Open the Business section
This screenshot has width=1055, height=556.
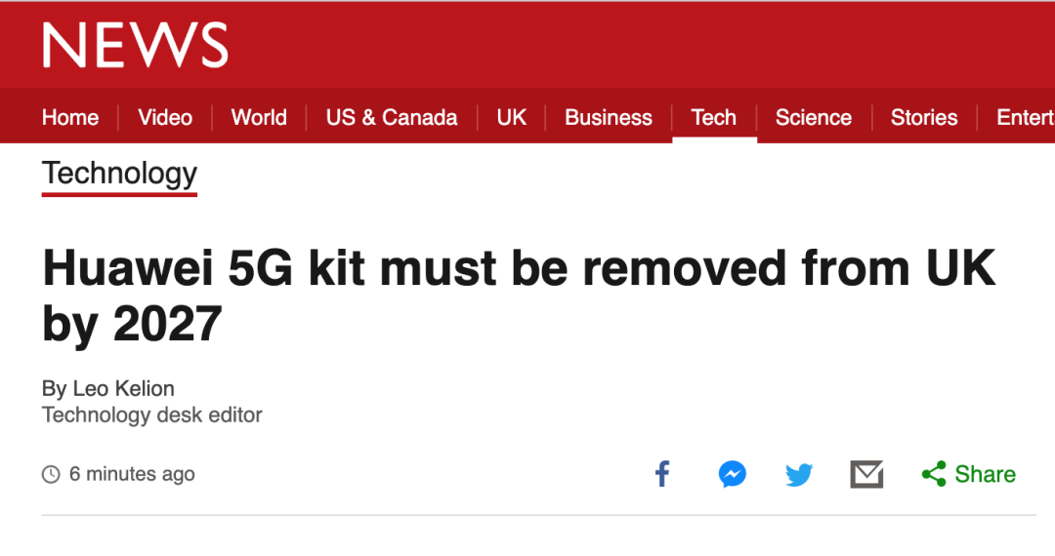609,118
